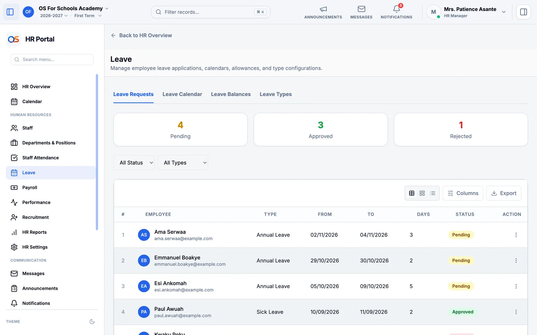Click the Days column header
The image size is (537, 335).
pos(423,214)
